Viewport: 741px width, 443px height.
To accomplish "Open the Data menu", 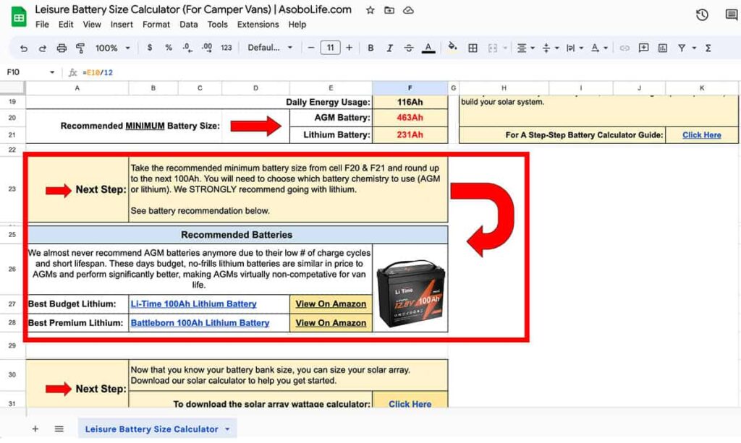I will 189,25.
